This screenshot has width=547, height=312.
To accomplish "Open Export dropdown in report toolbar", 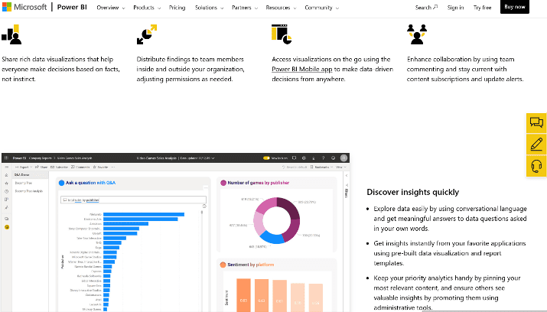I will click(x=24, y=167).
